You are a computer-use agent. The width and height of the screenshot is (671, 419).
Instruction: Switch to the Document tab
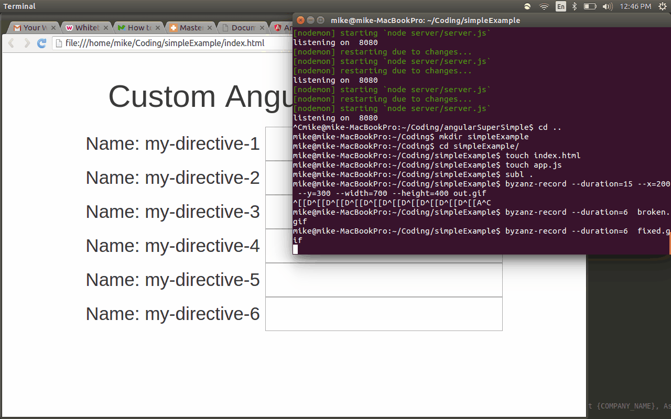coord(241,27)
